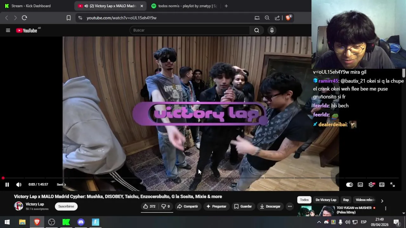Toggle the YouTube autoplay switch
406x228 pixels.
(349, 185)
